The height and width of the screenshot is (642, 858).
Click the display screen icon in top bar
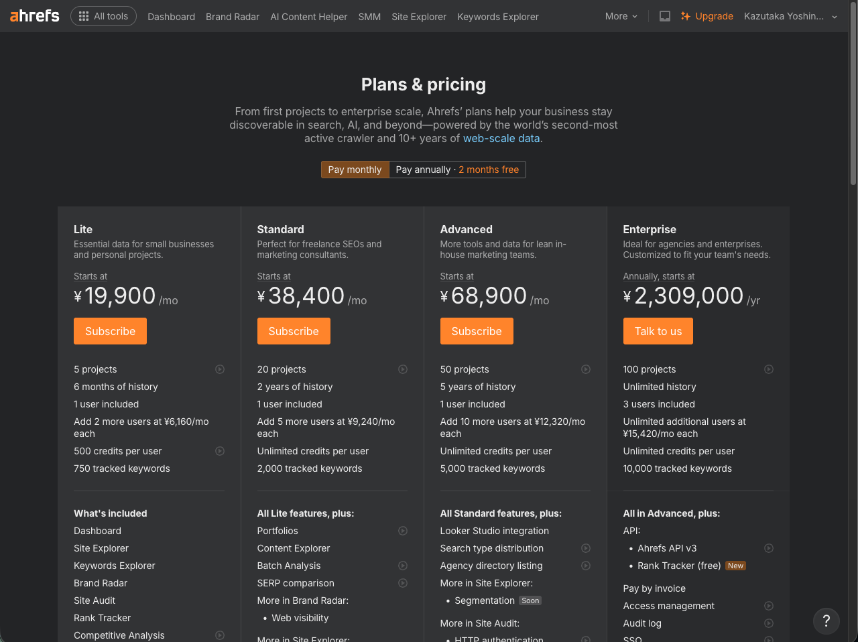pyautogui.click(x=664, y=15)
